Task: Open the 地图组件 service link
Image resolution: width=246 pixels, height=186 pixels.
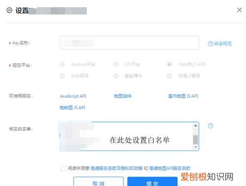Action: tap(123, 96)
